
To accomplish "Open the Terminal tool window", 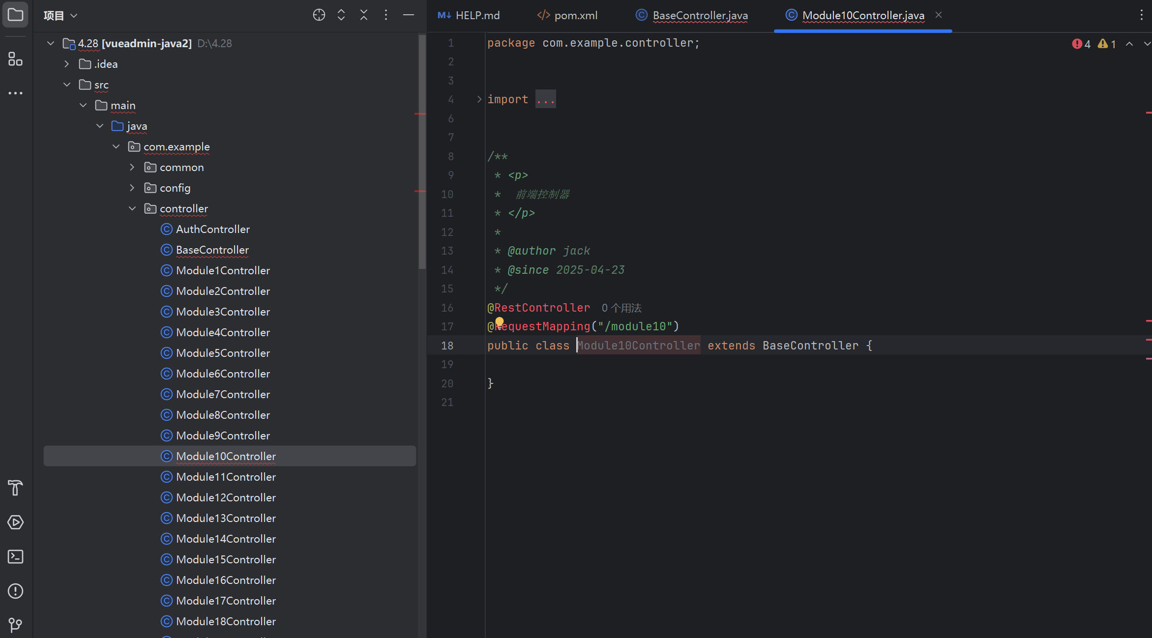I will coord(15,556).
